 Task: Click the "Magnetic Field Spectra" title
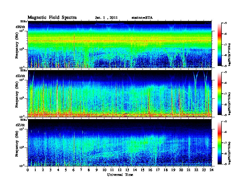(x=52, y=18)
